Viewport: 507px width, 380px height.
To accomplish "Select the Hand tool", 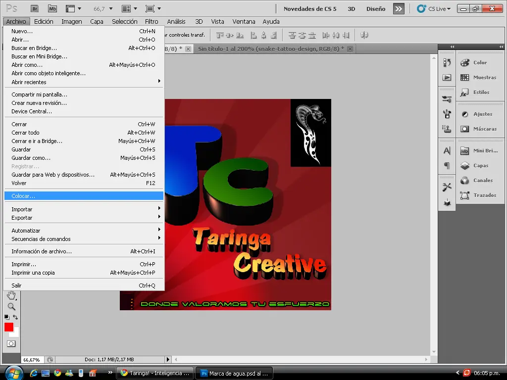I will coord(11,295).
